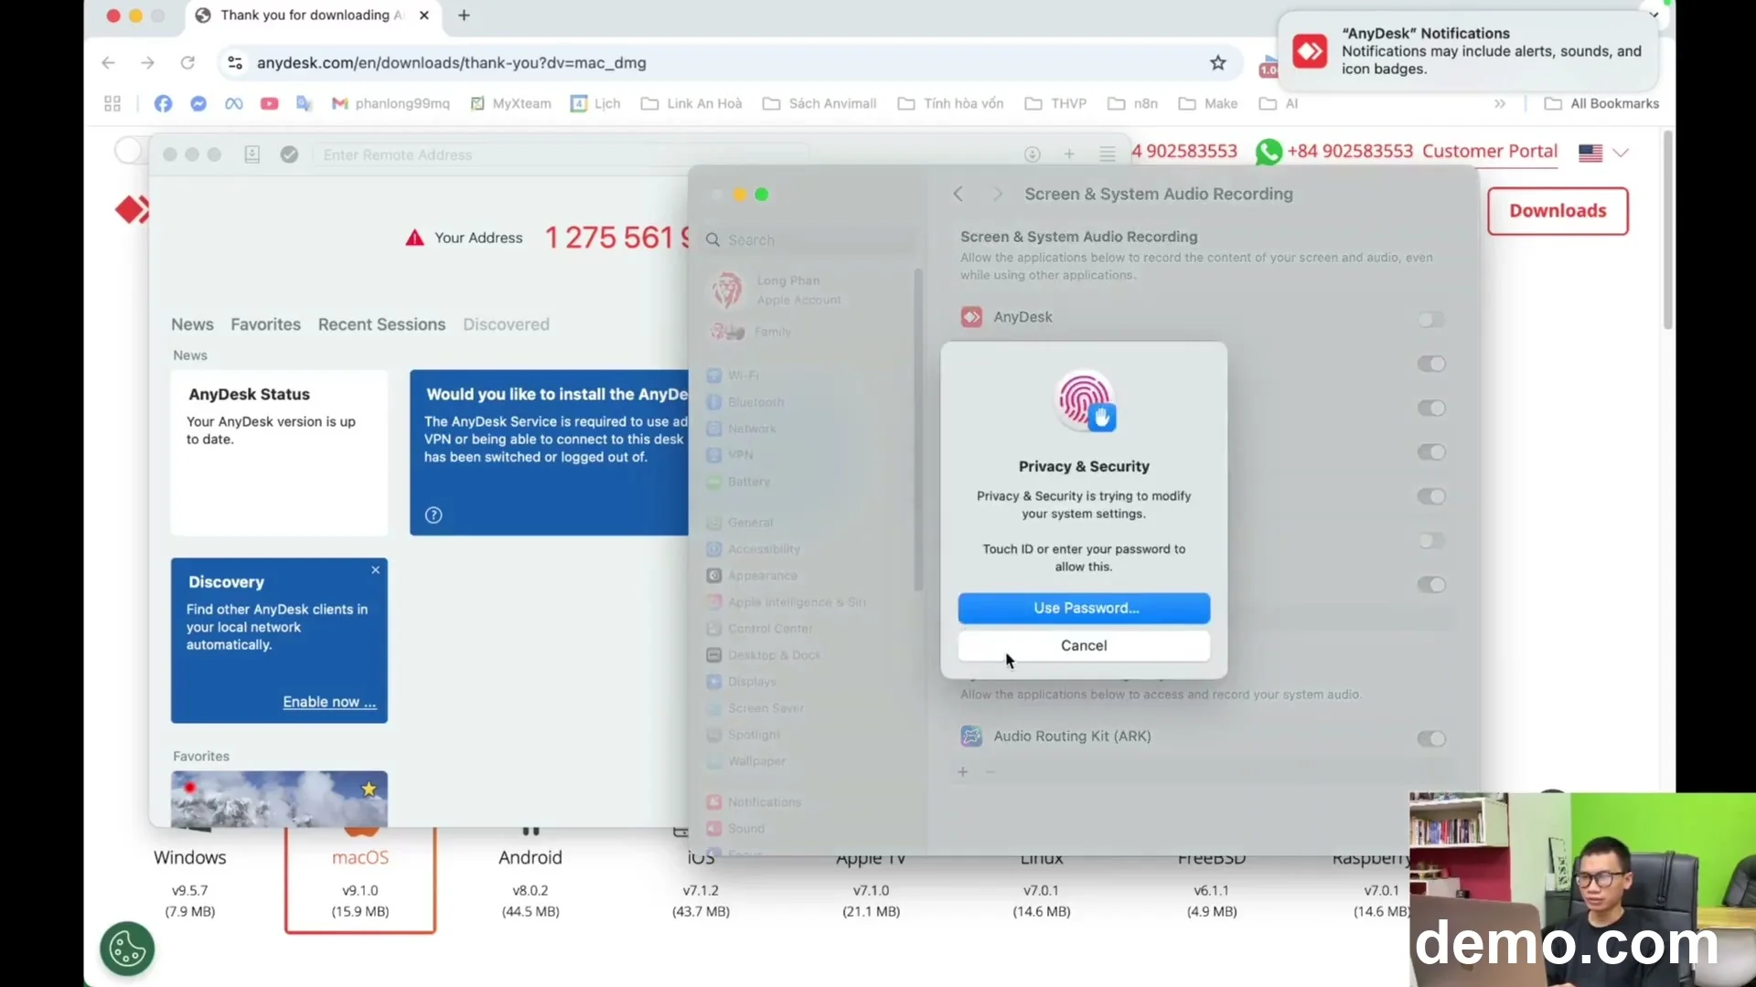Open phanlong99mq Gmail bookmark
The image size is (1756, 987).
pos(391,103)
